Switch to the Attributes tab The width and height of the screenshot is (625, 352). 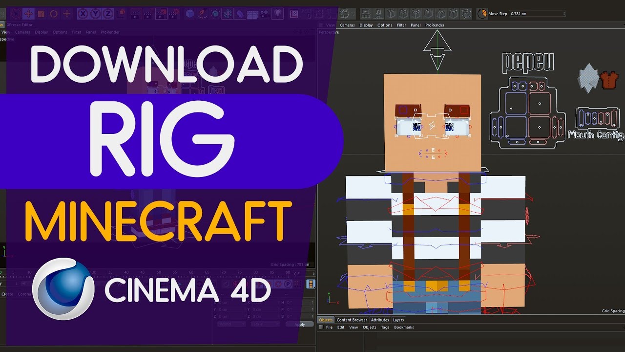coord(380,320)
